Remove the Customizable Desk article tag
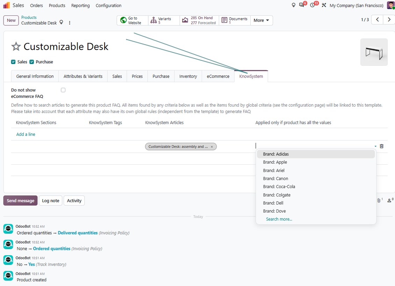The width and height of the screenshot is (395, 286). click(212, 146)
